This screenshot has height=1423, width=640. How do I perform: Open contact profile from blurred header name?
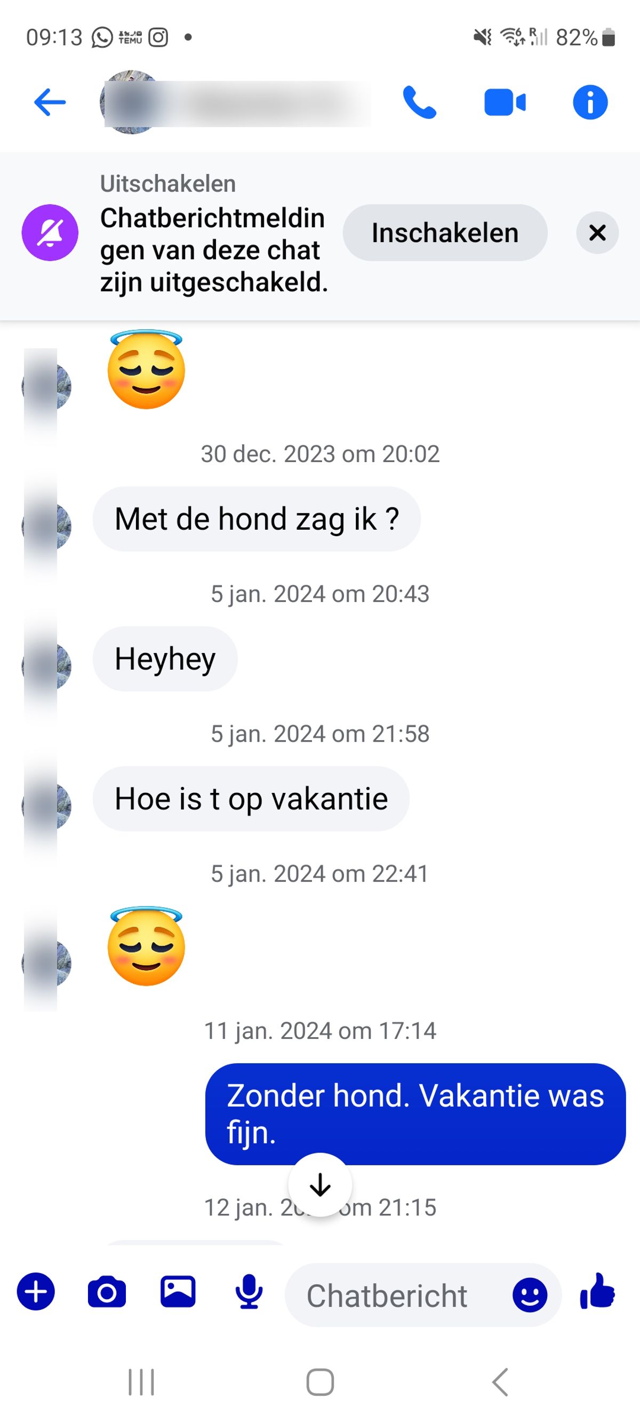tap(237, 103)
